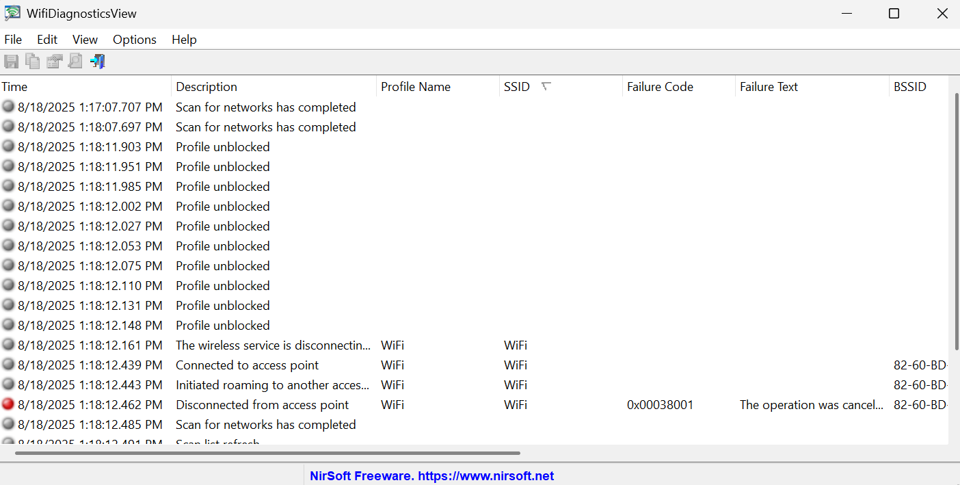This screenshot has width=960, height=485.
Task: Click the Find magnifier toolbar icon
Action: point(75,62)
